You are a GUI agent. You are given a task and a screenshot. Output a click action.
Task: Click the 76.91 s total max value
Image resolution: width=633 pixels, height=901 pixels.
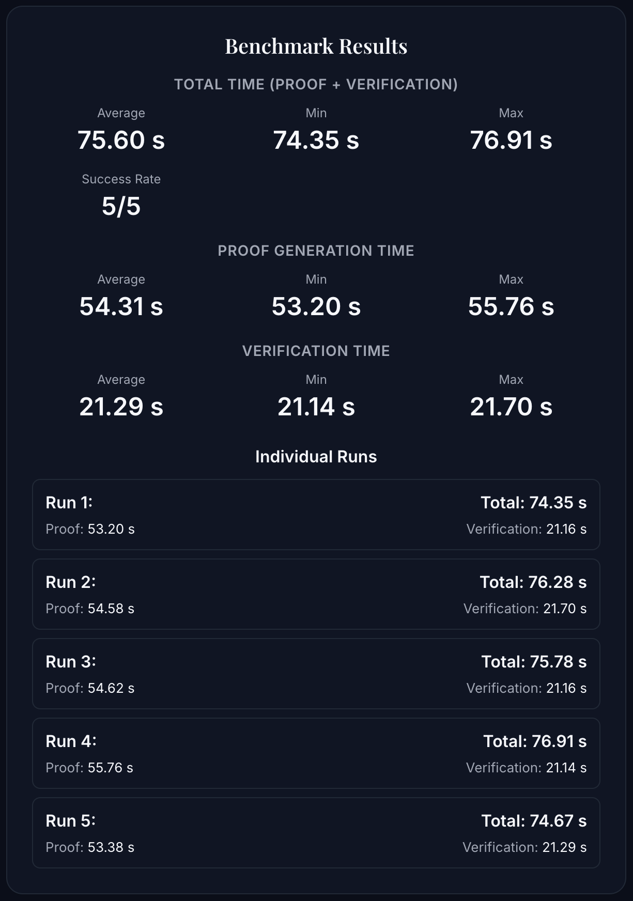pos(511,140)
